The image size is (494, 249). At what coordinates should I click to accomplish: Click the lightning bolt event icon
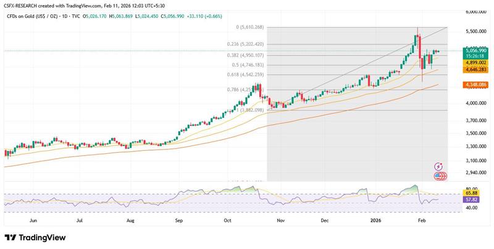(x=439, y=167)
